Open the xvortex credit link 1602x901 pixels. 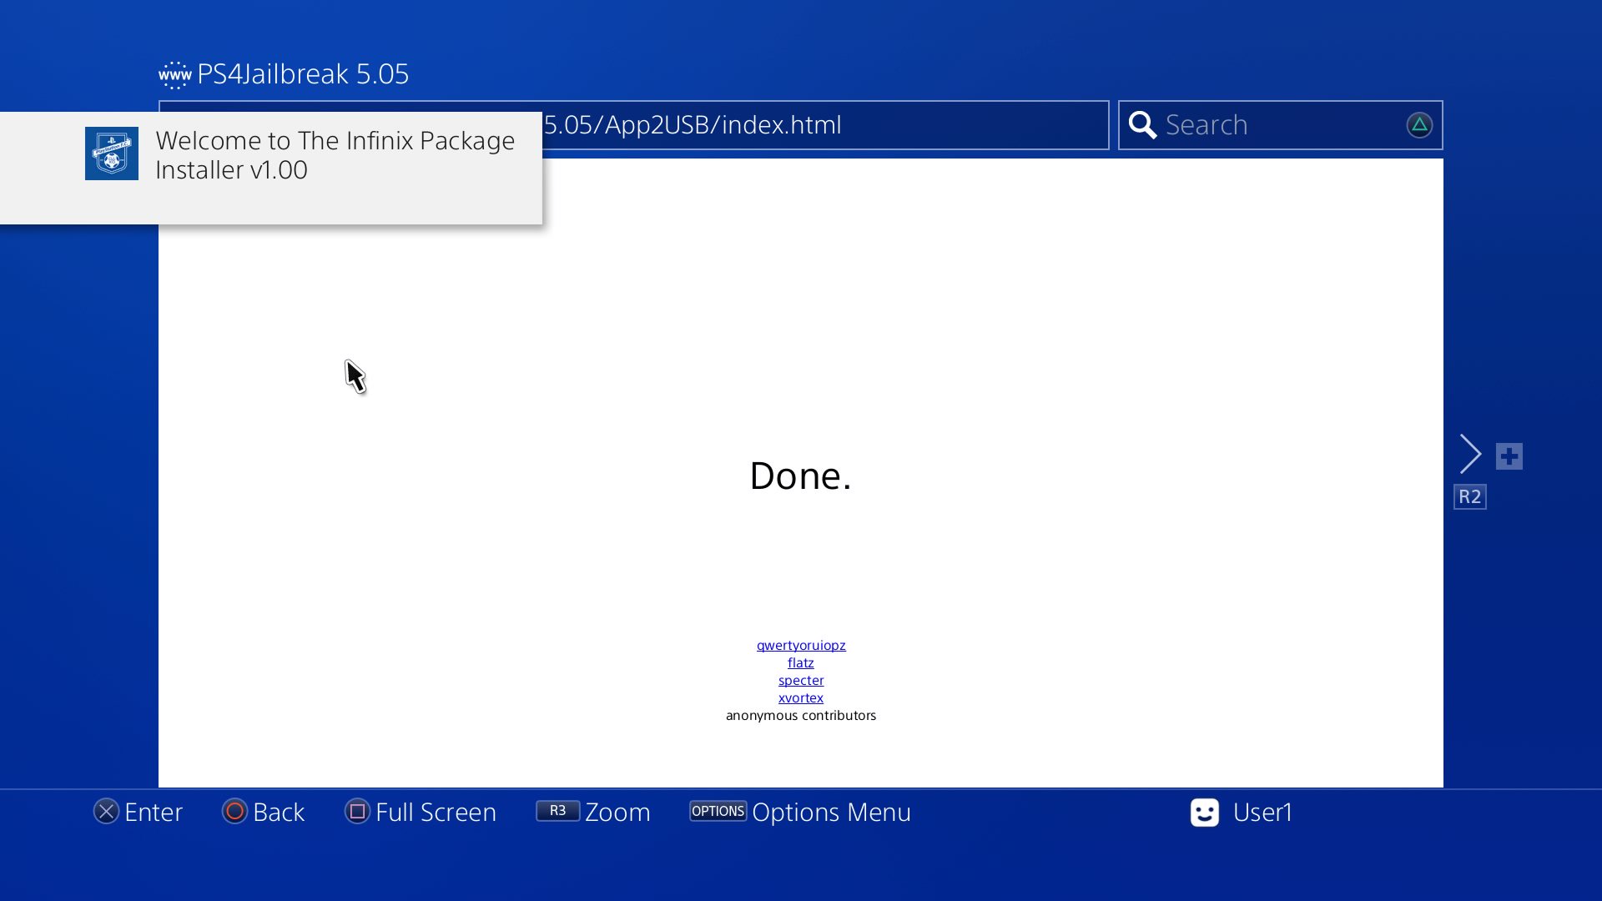coord(801,697)
